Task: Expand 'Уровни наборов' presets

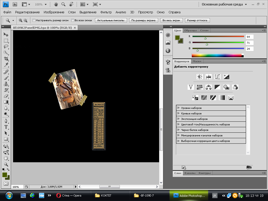Action: coord(178,108)
